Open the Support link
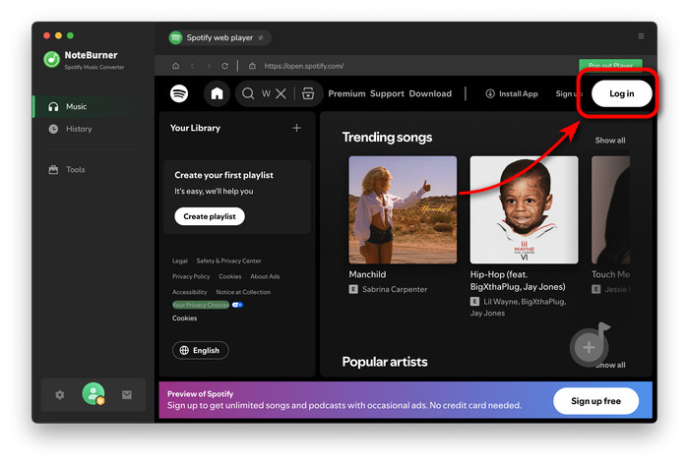Viewport: 689px width, 465px height. coord(387,93)
